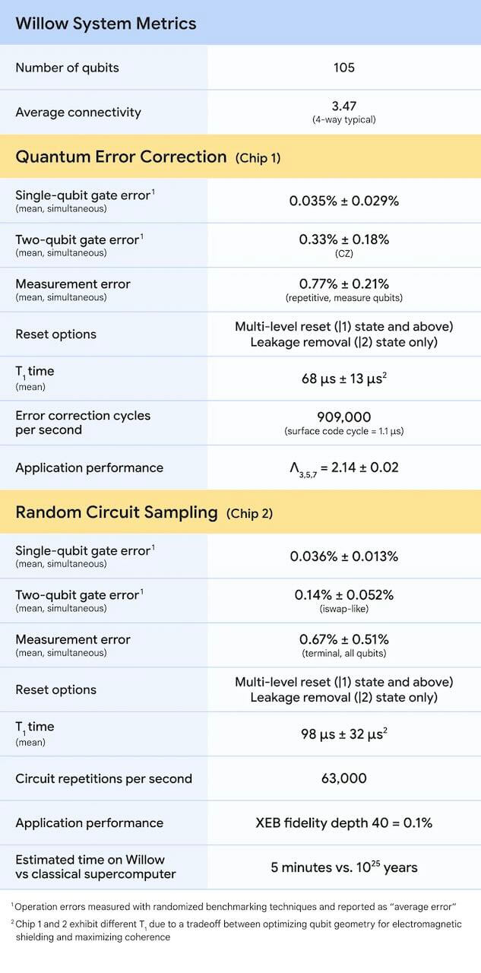The width and height of the screenshot is (481, 973).
Task: Select the Quantum Error Correction section header
Action: click(121, 157)
